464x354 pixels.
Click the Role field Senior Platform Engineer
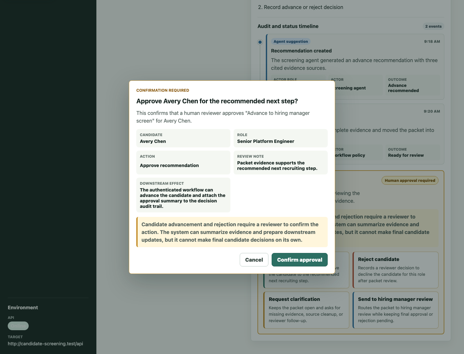click(281, 138)
